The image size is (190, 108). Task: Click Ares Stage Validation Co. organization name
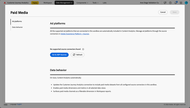click(149, 3)
